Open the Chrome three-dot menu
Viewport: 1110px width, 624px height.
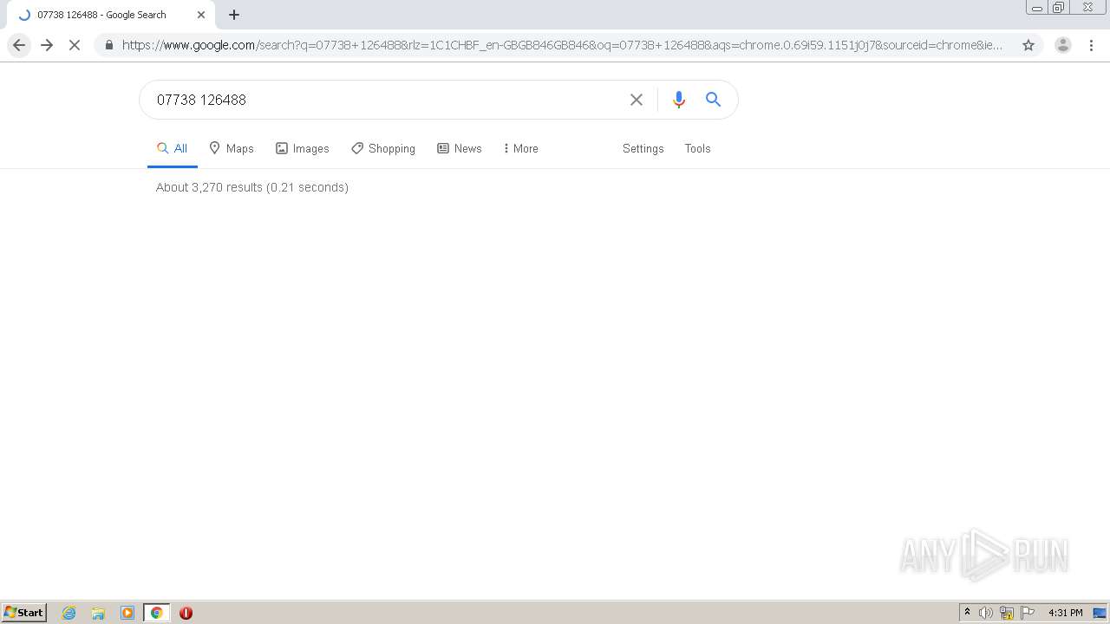click(x=1092, y=45)
